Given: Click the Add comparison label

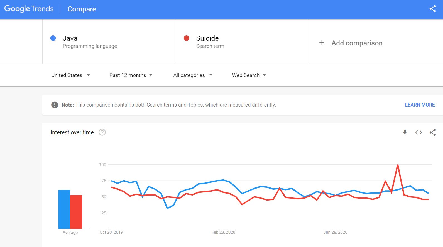Looking at the screenshot, I should point(357,43).
